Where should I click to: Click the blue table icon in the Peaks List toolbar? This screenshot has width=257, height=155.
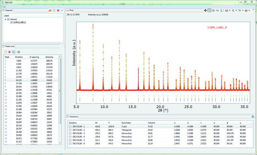[x=13, y=52]
